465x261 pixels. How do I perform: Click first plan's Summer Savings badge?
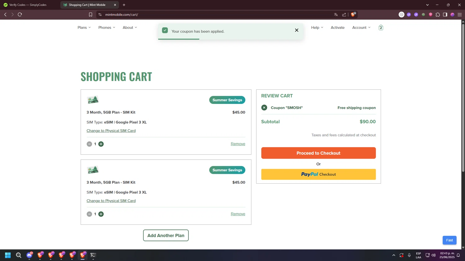[227, 100]
